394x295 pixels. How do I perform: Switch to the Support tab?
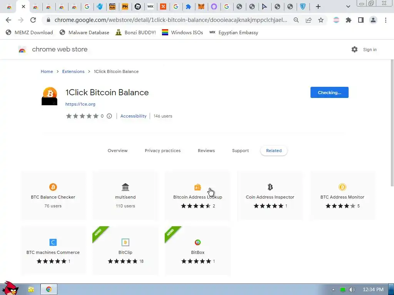(240, 151)
